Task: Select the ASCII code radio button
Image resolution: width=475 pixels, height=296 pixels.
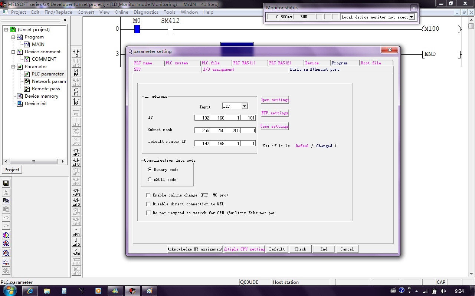Action: (150, 179)
